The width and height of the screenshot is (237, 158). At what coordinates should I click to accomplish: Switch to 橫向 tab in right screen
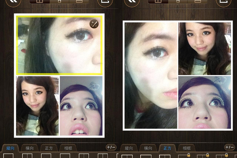(x=148, y=148)
